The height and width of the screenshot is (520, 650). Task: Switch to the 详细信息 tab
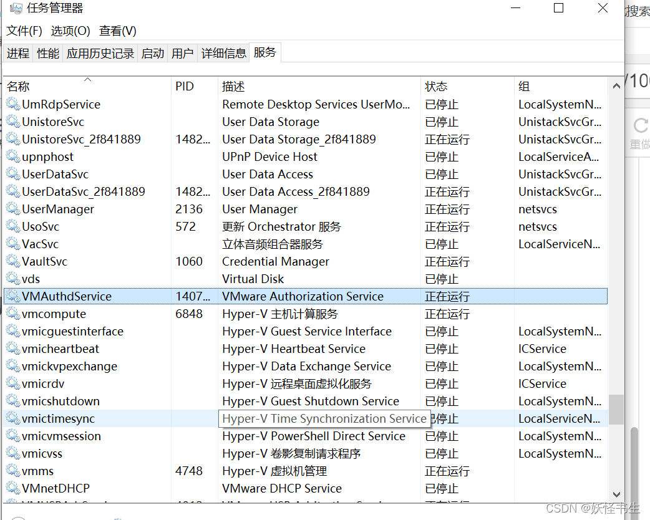pyautogui.click(x=223, y=53)
